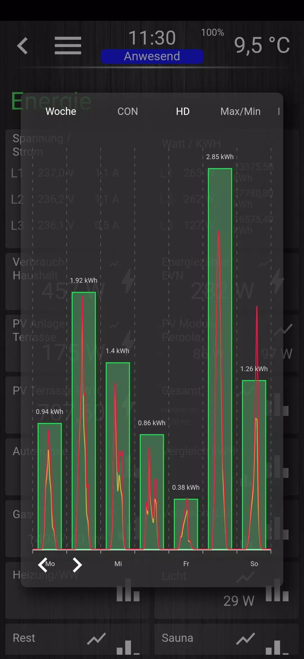Tap the 1.4 kWh Wednesday bar

(x=118, y=456)
